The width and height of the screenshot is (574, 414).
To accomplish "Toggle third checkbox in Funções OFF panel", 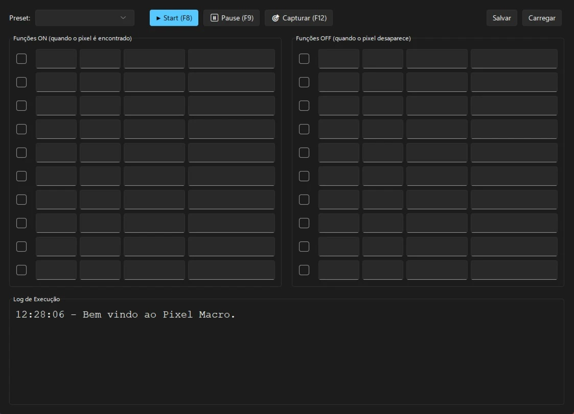I will (x=304, y=106).
